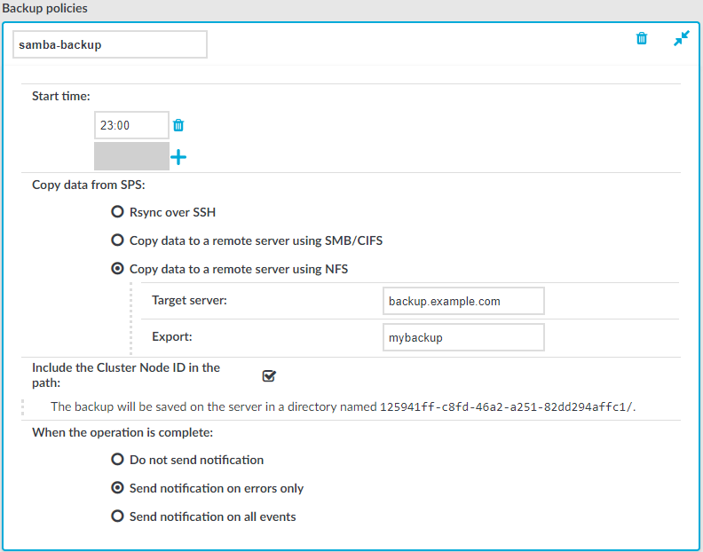Select Do not send notification
703x552 pixels.
click(117, 459)
